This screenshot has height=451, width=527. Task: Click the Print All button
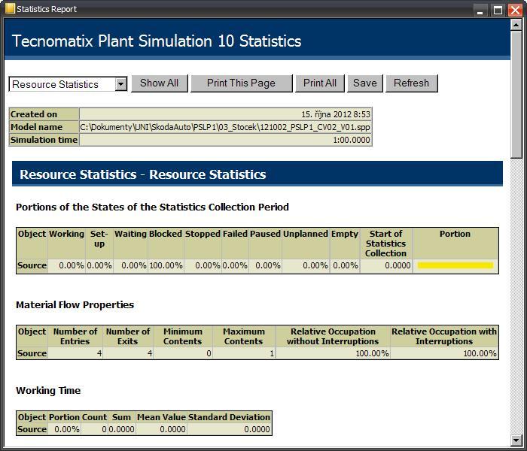[x=320, y=83]
